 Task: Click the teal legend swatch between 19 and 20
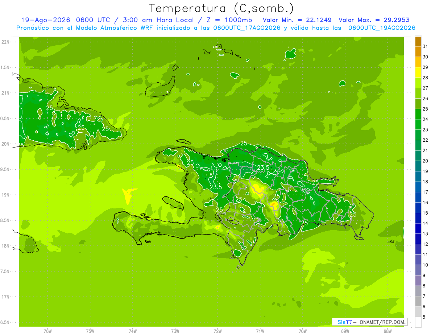(x=418, y=166)
